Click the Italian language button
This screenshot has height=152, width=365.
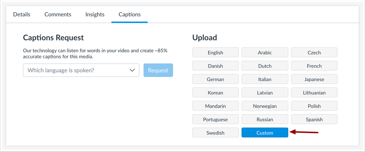click(265, 79)
